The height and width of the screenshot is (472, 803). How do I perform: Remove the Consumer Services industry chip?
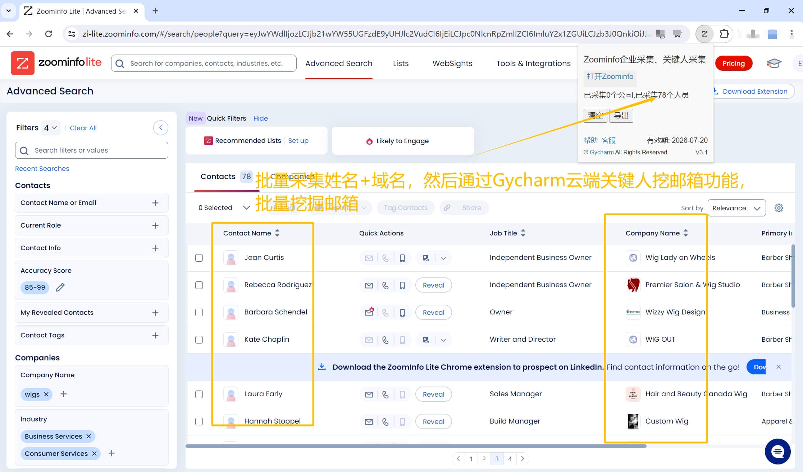click(94, 453)
